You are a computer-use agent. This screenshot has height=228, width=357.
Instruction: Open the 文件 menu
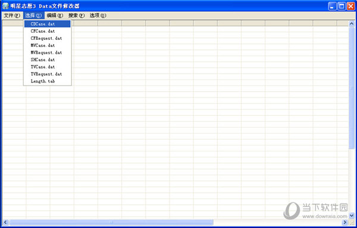pos(12,15)
